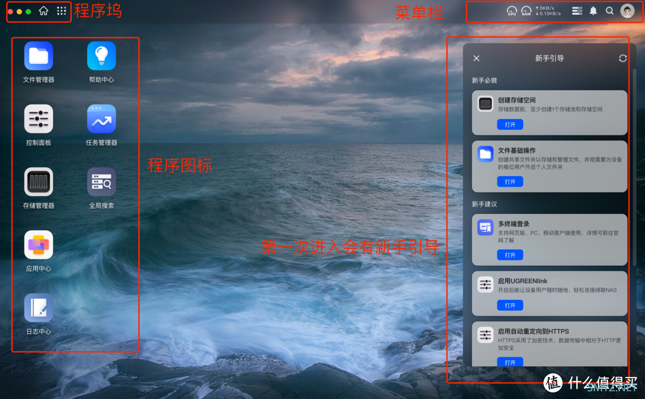
Task: Click the search magnifier in the menu bar
Action: click(x=610, y=11)
